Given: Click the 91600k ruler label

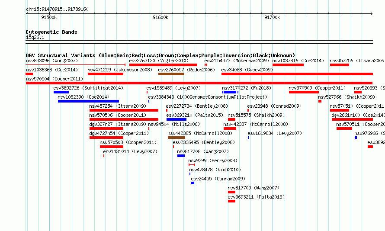Looking at the screenshot, I should pos(160,17).
